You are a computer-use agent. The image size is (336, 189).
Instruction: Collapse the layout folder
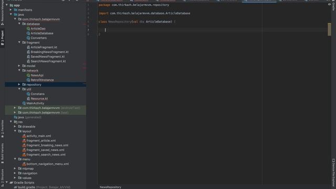point(15,131)
